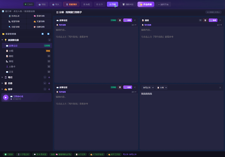
Task: Close the bottom-left 故事设定 pane
Action: pos(135,87)
